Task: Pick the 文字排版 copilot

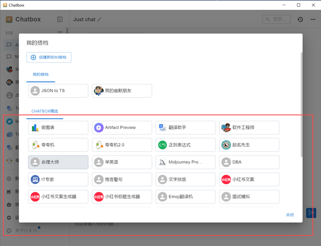Action: coord(186,180)
